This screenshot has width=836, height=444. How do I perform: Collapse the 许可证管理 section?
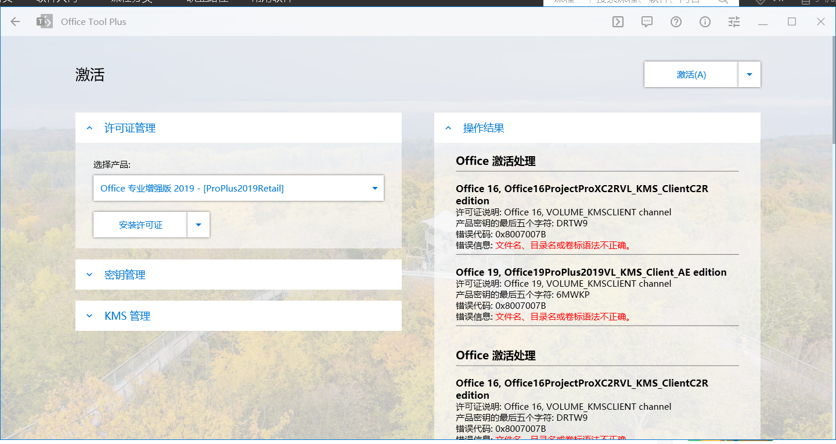pos(239,128)
